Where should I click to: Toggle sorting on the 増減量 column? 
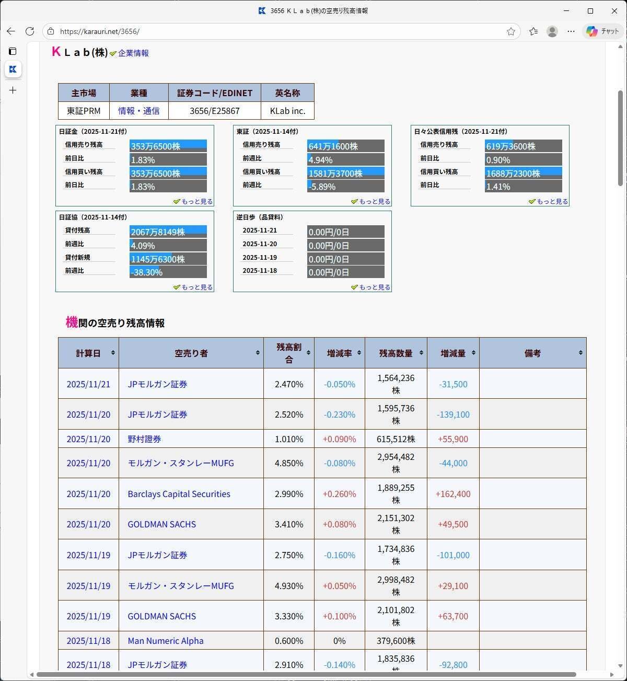pyautogui.click(x=473, y=353)
